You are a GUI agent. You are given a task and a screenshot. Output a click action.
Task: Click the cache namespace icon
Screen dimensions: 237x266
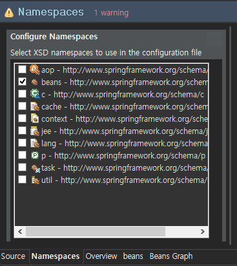coord(35,106)
